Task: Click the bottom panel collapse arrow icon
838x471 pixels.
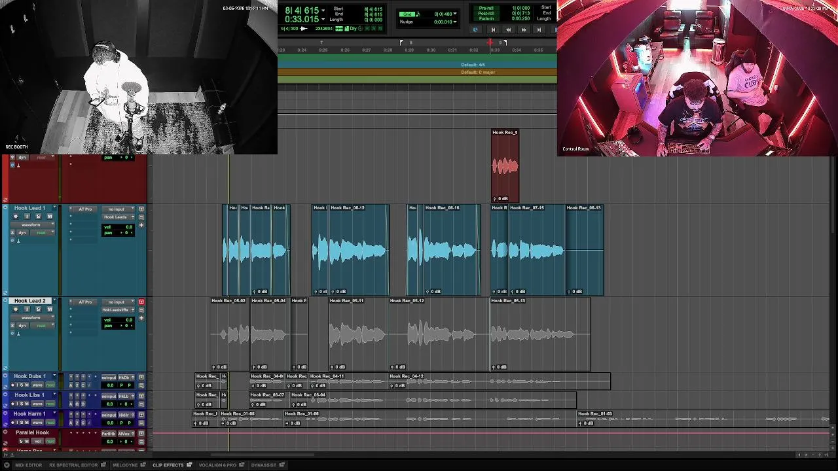Action: [x=7, y=465]
